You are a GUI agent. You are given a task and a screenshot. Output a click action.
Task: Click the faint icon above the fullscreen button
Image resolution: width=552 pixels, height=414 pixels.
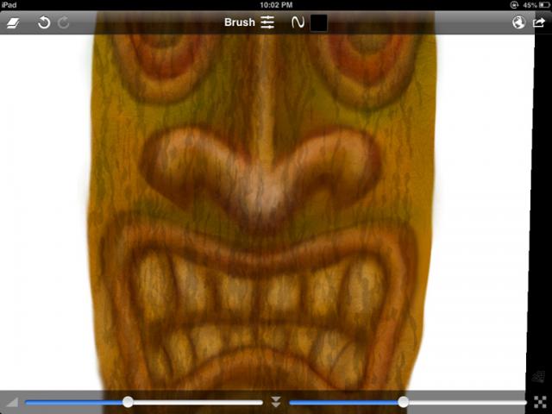[540, 376]
